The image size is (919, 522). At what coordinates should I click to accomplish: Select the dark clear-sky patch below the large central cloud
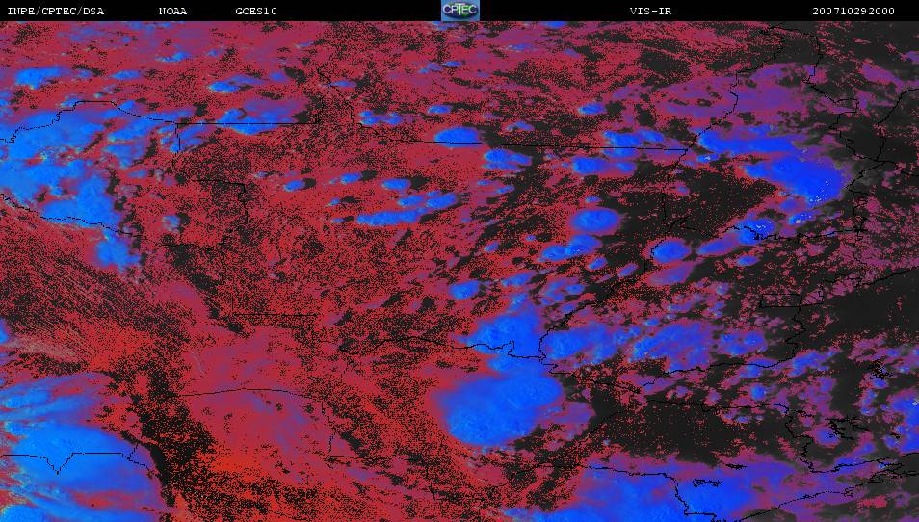(x=539, y=453)
